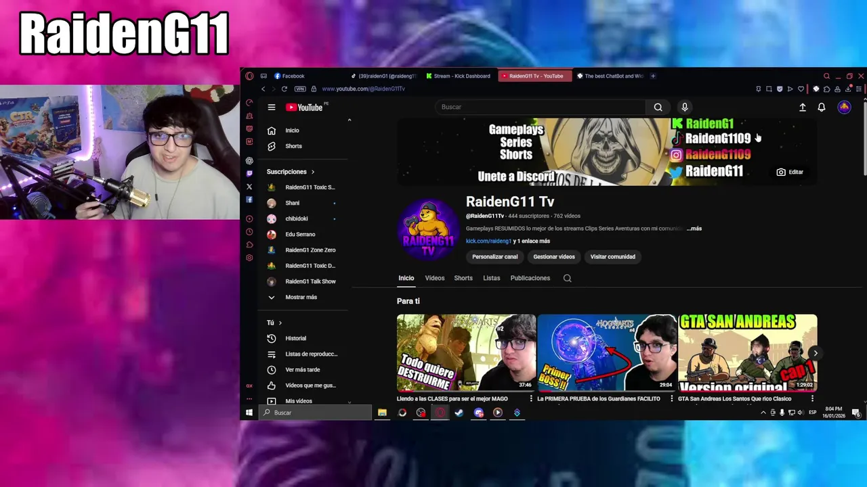Open options for 'GTA San Andreas' video
867x487 pixels.
coord(812,399)
